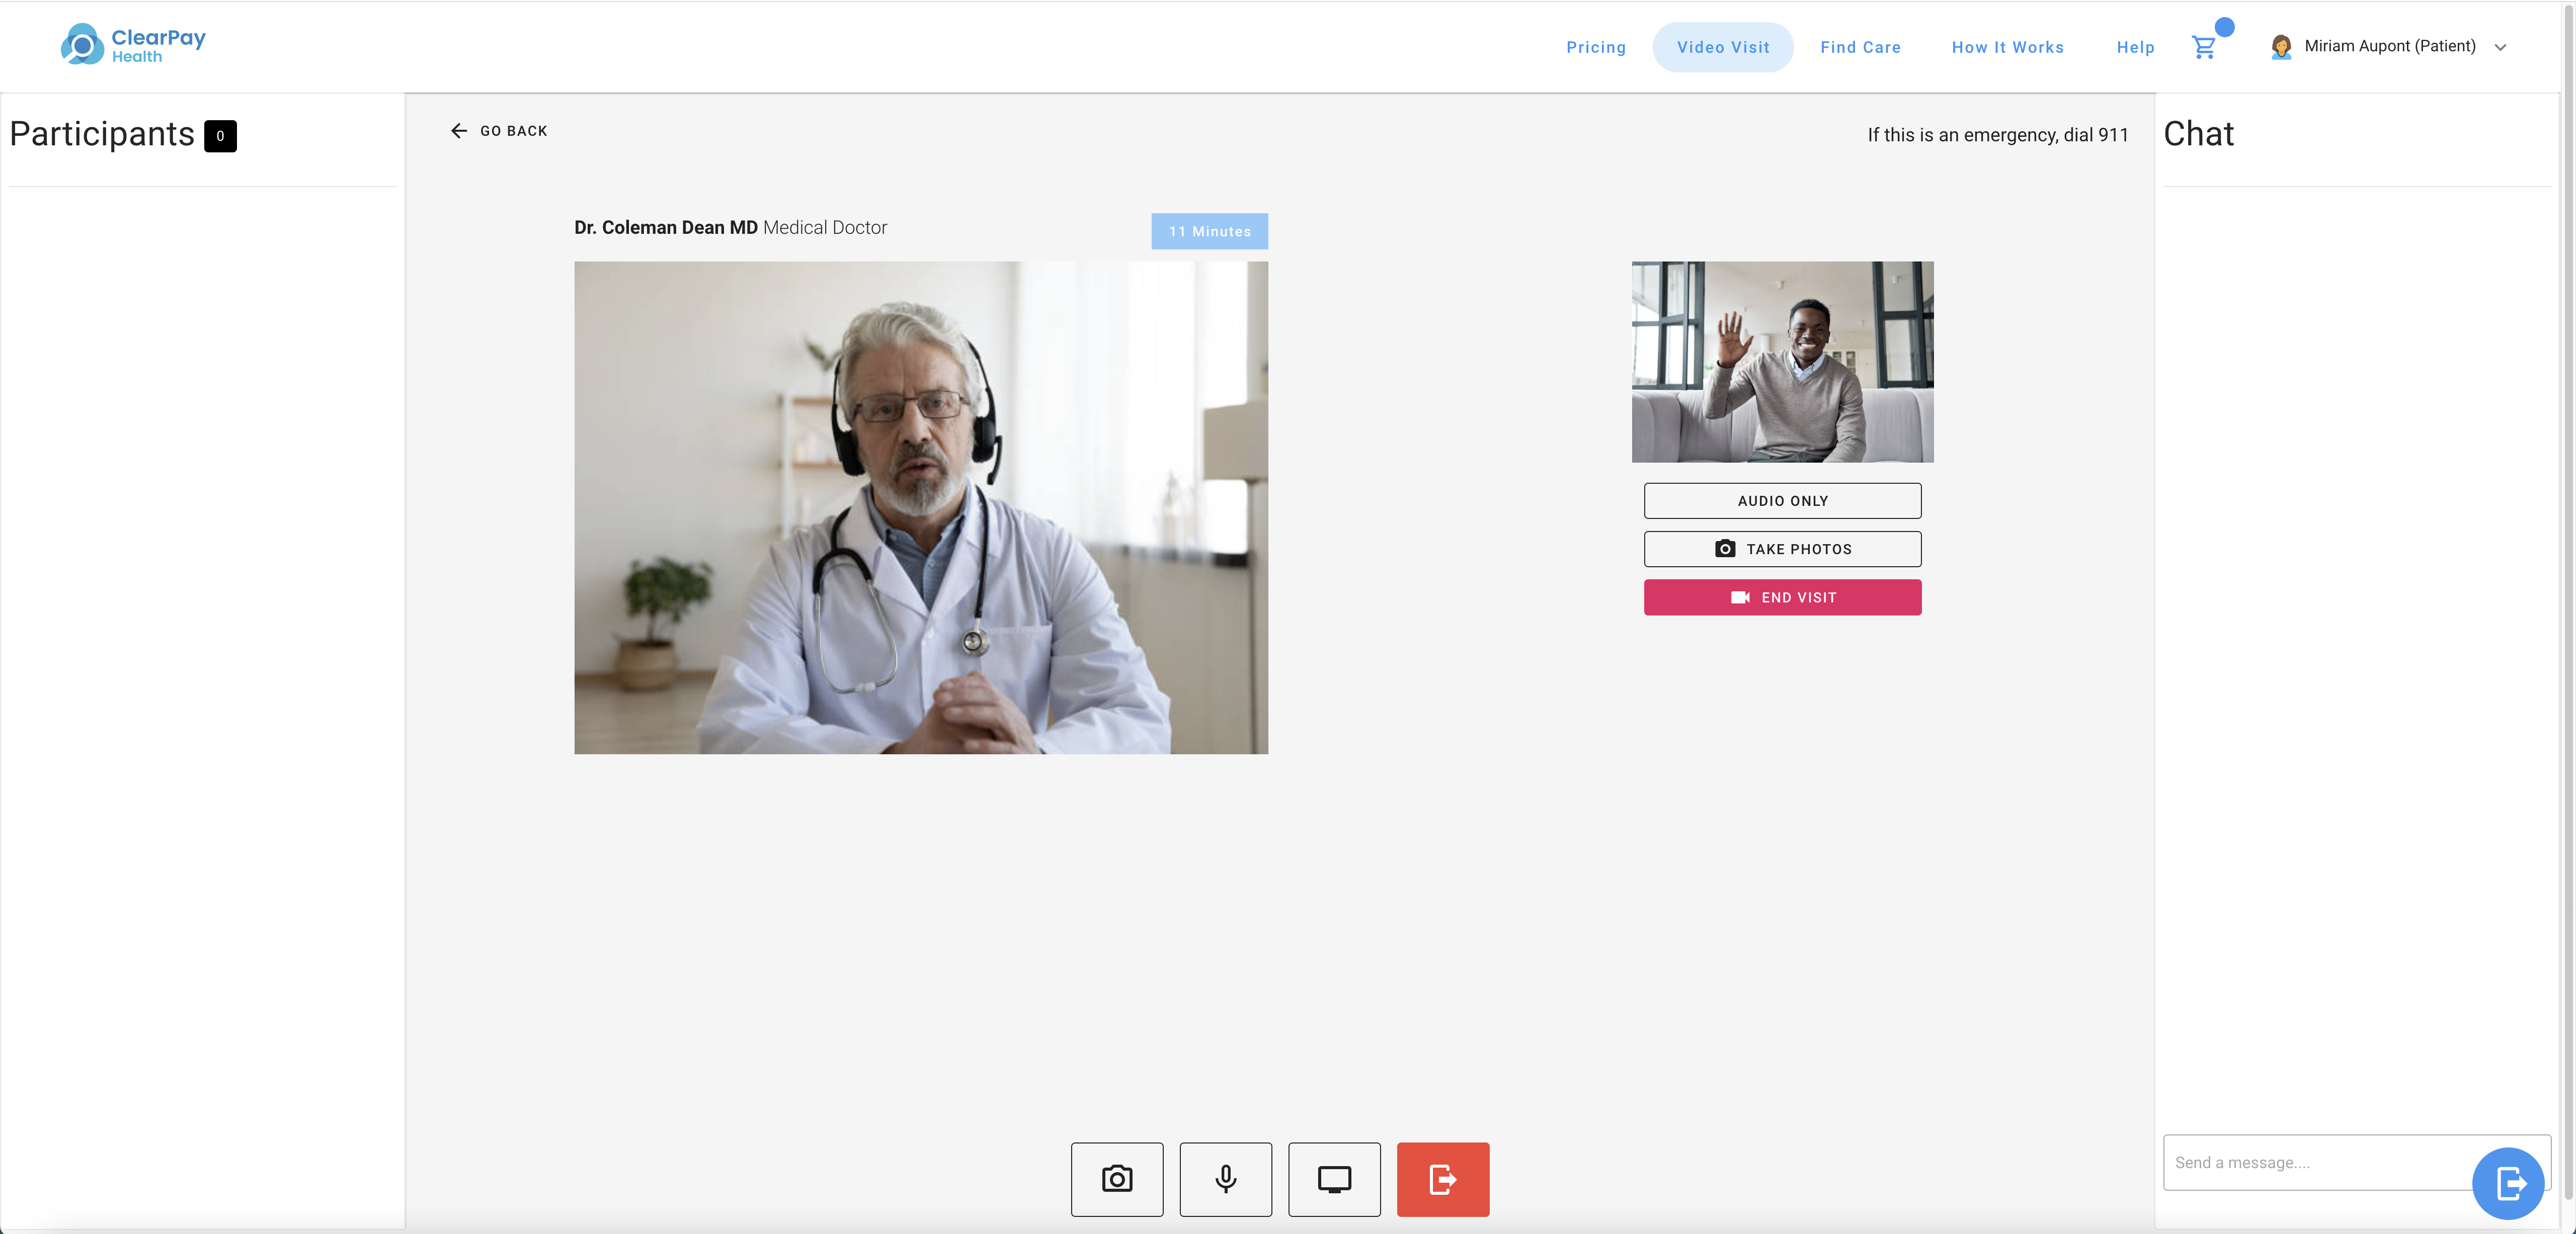2576x1234 pixels.
Task: Click the camera icon in bottom toolbar
Action: (1116, 1179)
